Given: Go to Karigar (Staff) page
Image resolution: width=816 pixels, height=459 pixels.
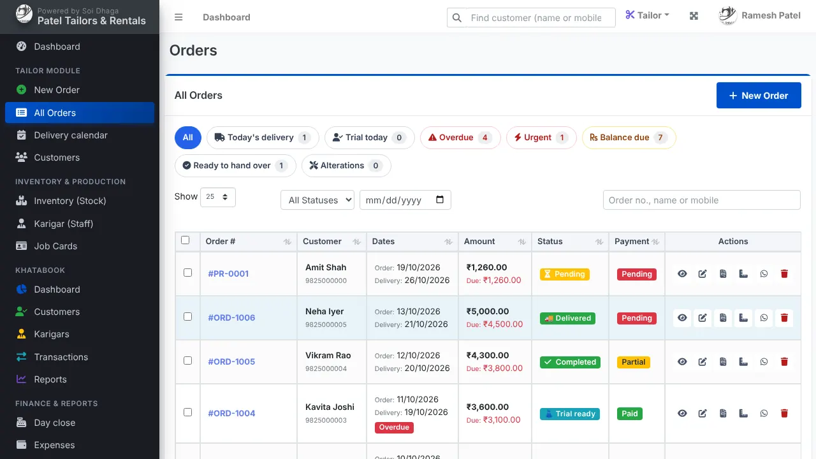Looking at the screenshot, I should [80, 224].
